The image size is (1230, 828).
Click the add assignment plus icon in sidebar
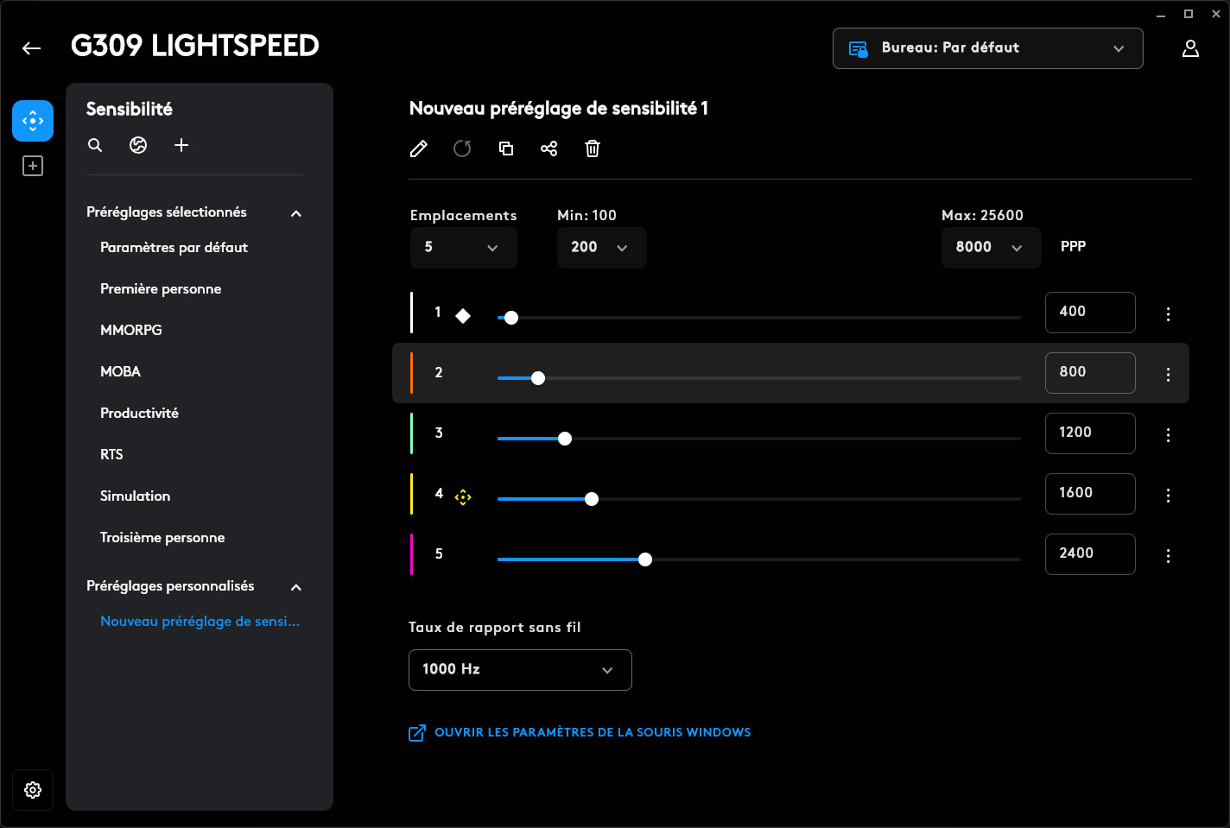pyautogui.click(x=33, y=166)
